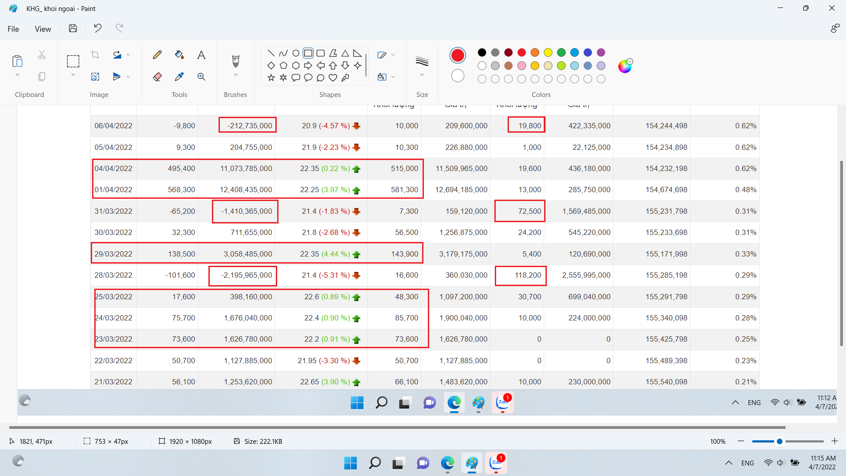Click the Copy icon

42,77
